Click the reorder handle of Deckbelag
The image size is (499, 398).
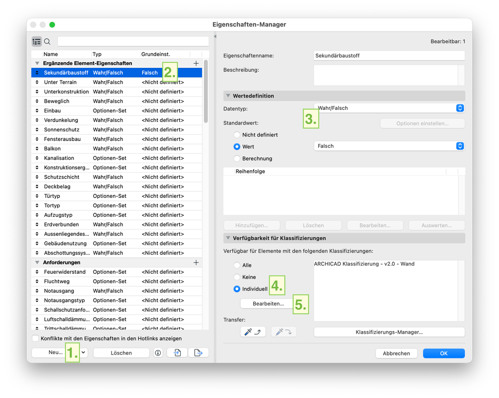tap(37, 186)
